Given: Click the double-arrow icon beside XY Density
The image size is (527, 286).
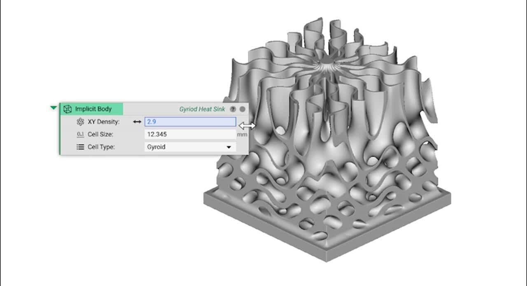Looking at the screenshot, I should click(x=137, y=121).
